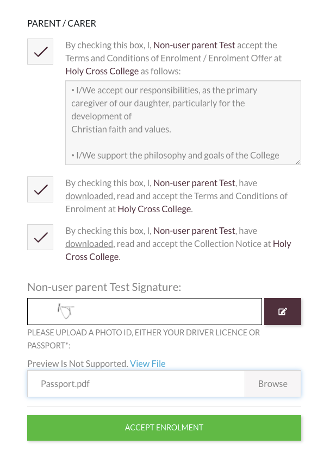Click Non-user parent Test in the first statement

[194, 45]
